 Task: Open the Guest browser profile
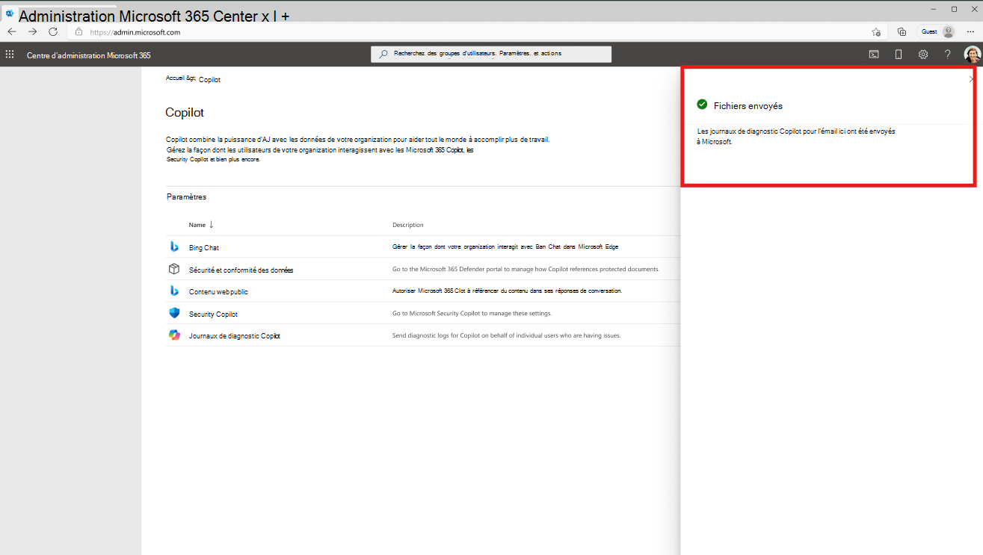tap(937, 32)
